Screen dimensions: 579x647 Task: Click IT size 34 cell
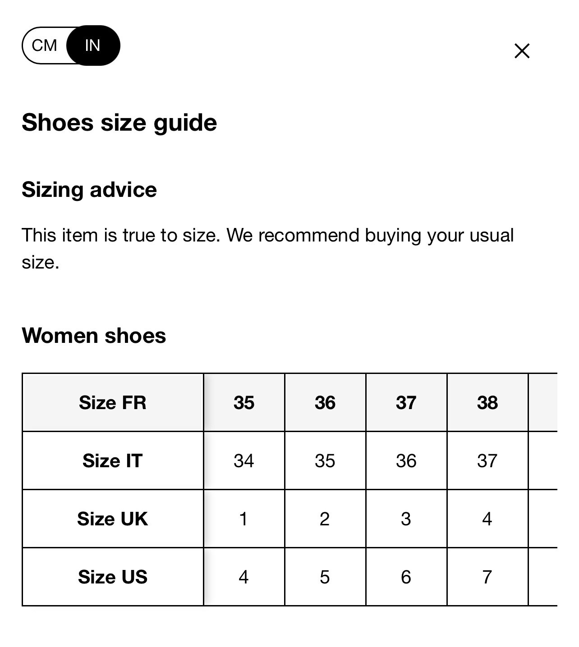point(244,460)
